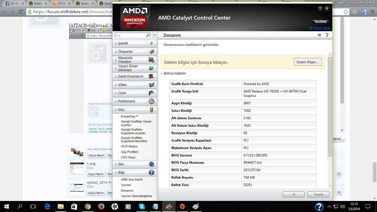This screenshot has width=377, height=212.
Task: Select Donanım under Bilgi
Action: coord(127,190)
